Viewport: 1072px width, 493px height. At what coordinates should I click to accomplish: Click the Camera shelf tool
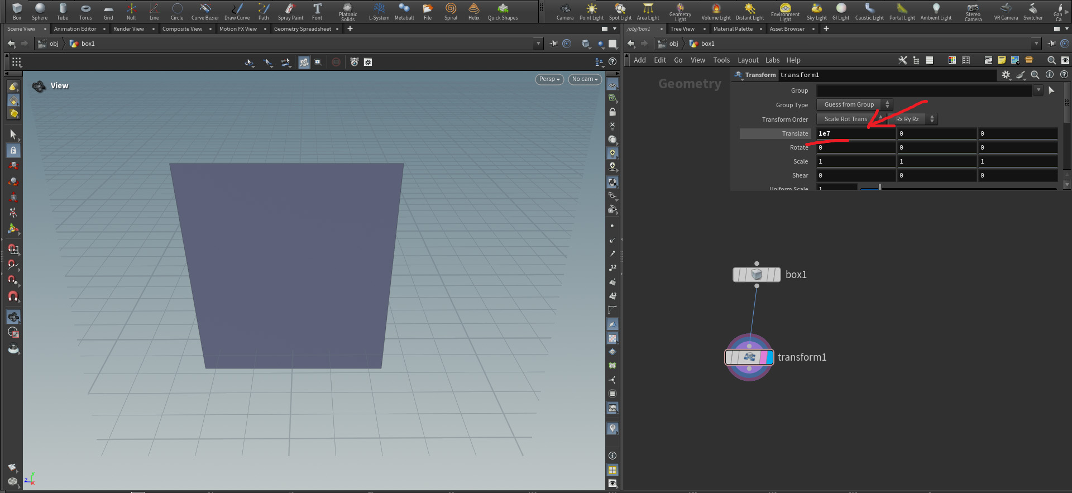tap(565, 11)
